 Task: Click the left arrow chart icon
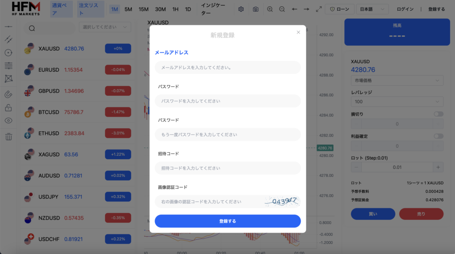pos(295,9)
